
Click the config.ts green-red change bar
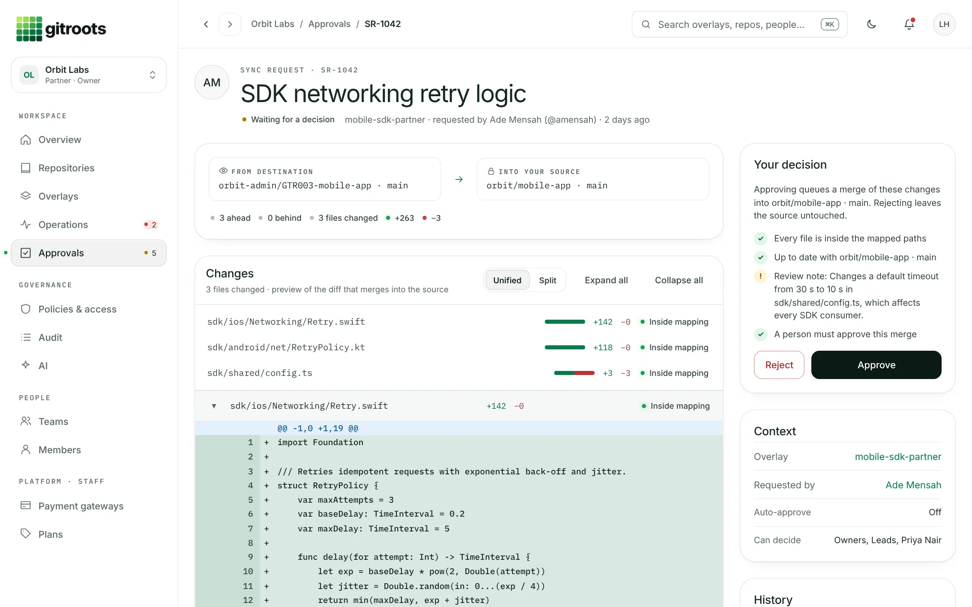(x=574, y=373)
